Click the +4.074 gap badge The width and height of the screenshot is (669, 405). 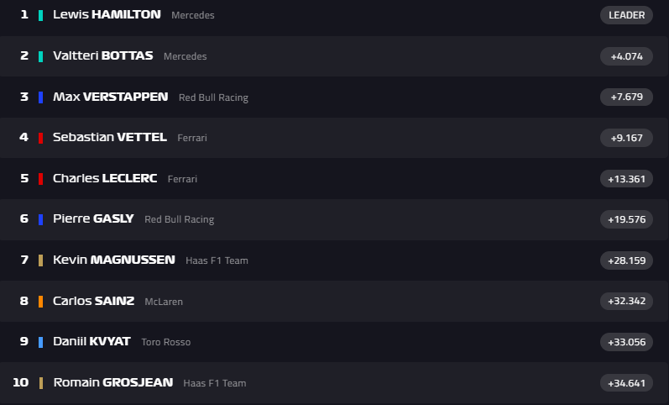[x=626, y=56]
